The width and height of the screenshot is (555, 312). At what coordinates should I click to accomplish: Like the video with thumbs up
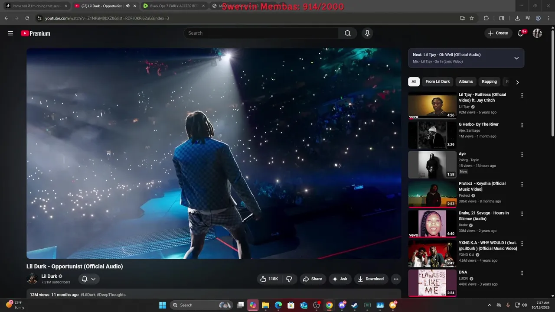point(269,279)
